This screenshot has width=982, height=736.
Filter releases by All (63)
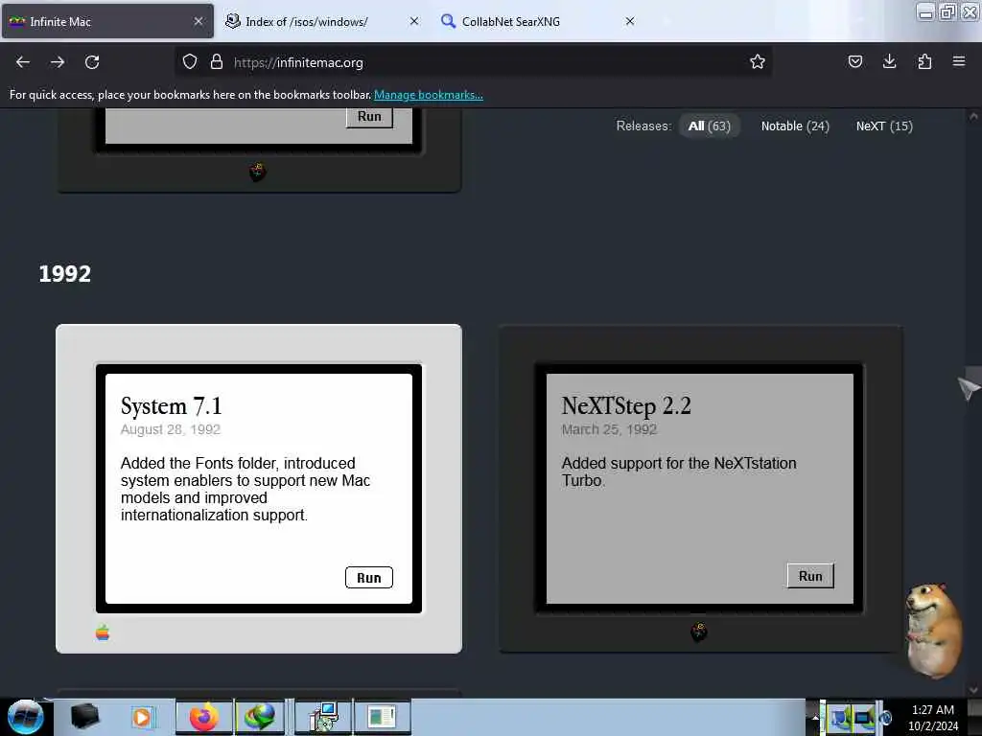click(709, 126)
